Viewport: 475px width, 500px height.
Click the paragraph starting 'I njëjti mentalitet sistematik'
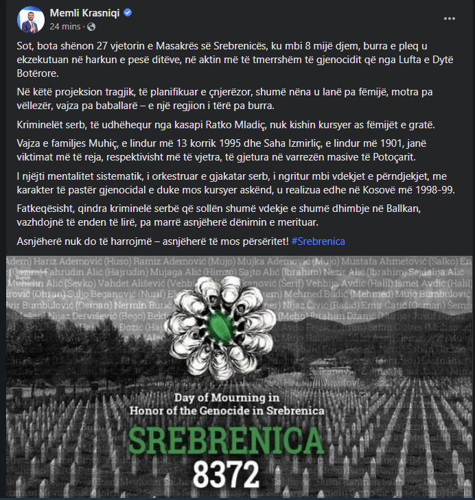pyautogui.click(x=235, y=183)
